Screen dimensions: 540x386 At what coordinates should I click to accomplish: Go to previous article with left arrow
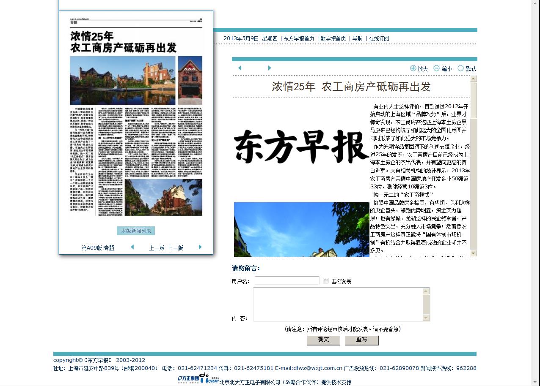[240, 68]
